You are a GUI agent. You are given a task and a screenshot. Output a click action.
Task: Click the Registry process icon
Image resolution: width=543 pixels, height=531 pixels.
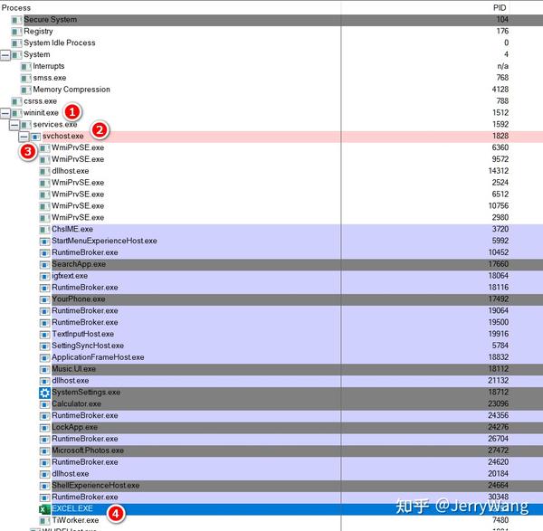pos(16,32)
